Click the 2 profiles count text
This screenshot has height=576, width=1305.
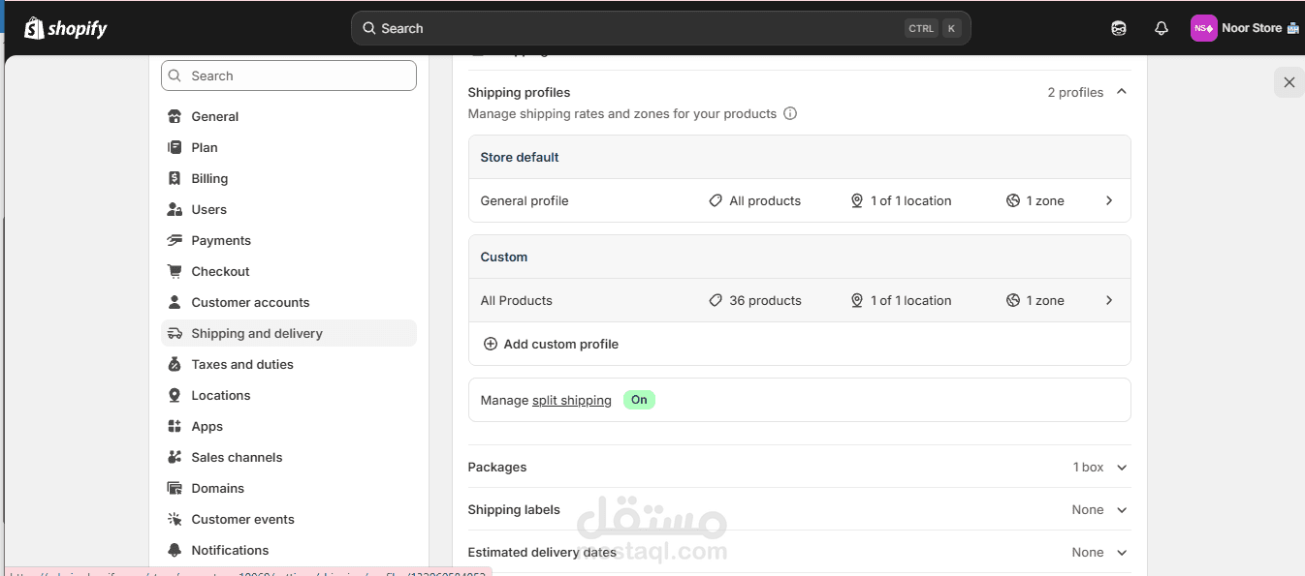click(x=1075, y=92)
